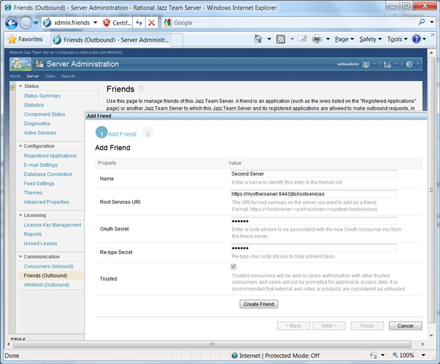Click the user profile people icon
The height and width of the screenshot is (364, 440).
point(366,64)
